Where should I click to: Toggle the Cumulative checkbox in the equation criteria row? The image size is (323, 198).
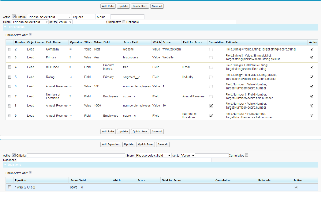pos(247,155)
